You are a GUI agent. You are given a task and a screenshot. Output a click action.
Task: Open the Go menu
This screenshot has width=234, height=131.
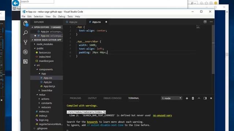coord(54,16)
